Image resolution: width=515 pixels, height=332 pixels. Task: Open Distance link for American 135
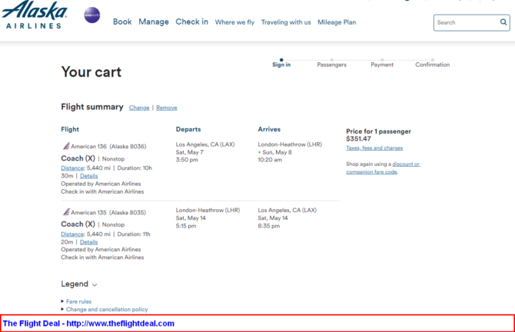point(72,234)
